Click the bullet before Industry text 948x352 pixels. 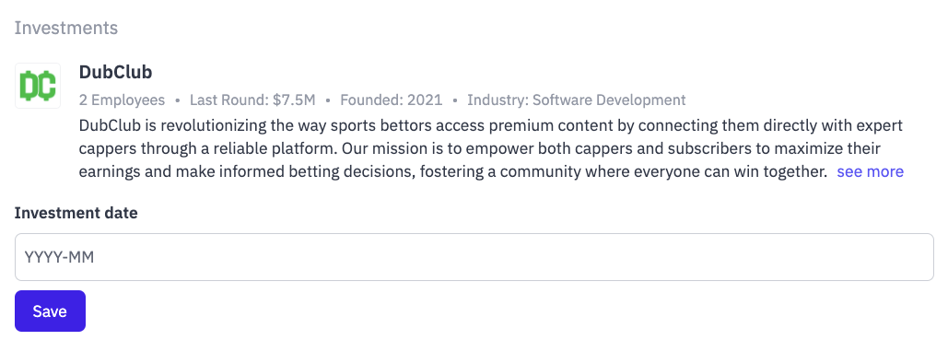455,100
